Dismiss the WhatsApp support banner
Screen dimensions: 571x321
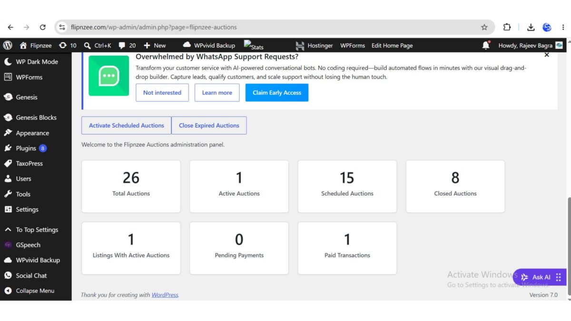click(x=547, y=55)
